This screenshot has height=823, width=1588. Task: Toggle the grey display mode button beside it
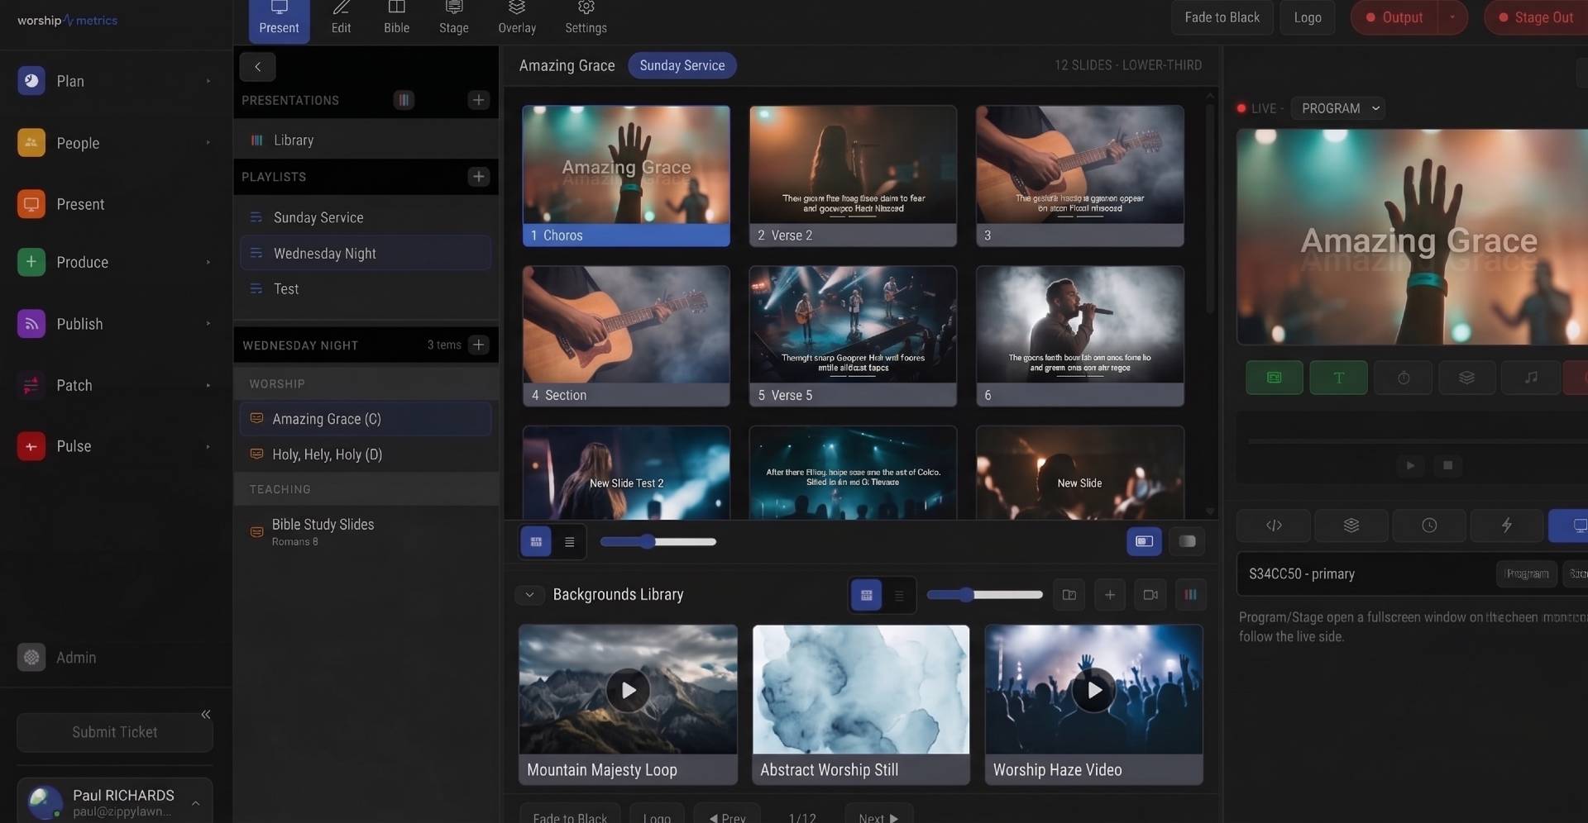click(1187, 542)
